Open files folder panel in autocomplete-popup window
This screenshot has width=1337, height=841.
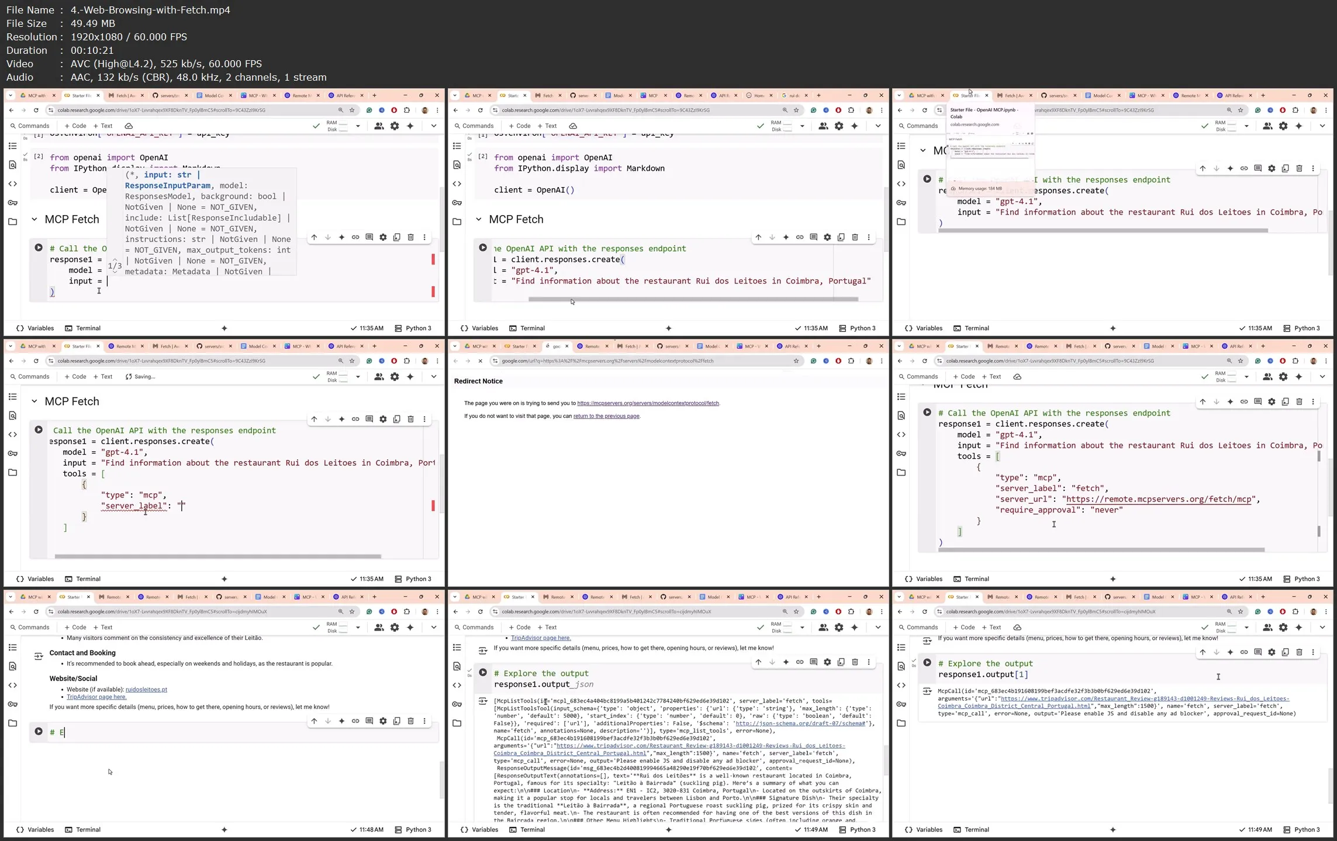coord(13,222)
